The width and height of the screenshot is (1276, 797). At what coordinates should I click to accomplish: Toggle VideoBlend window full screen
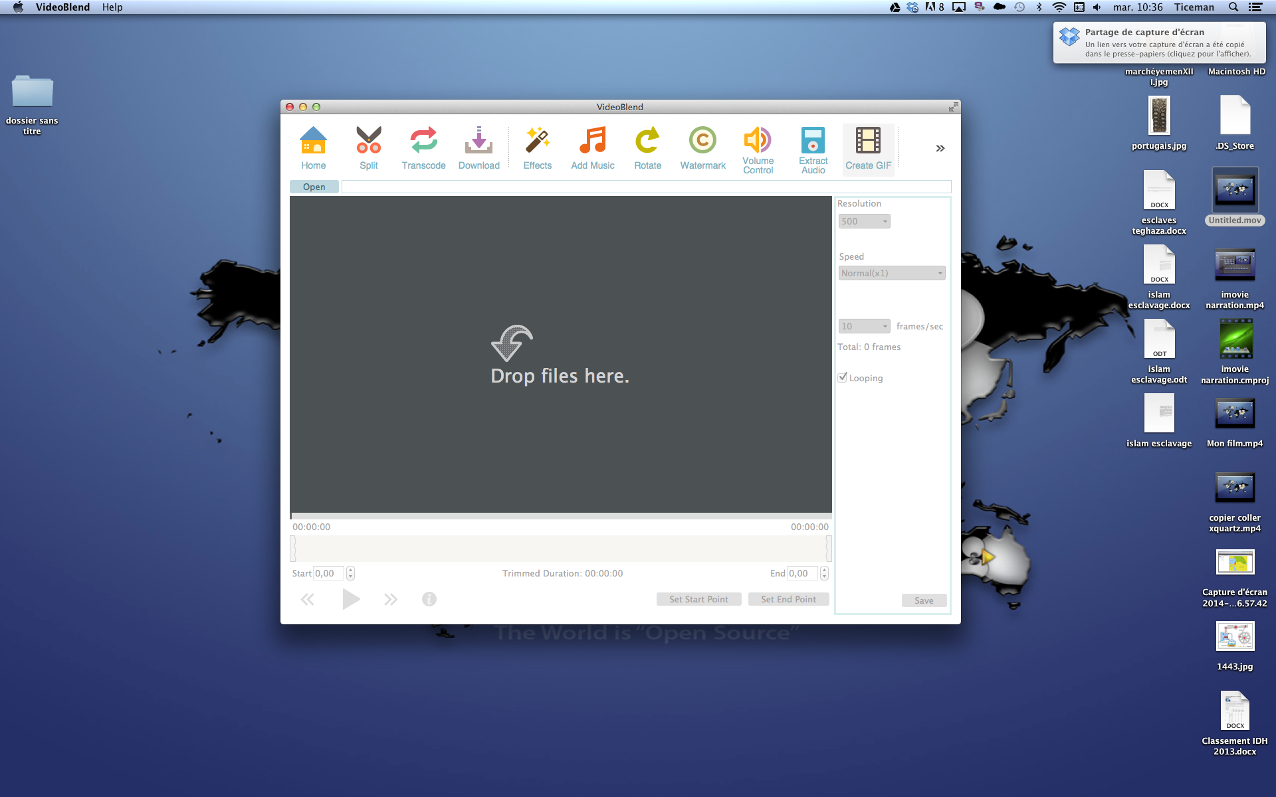(953, 106)
